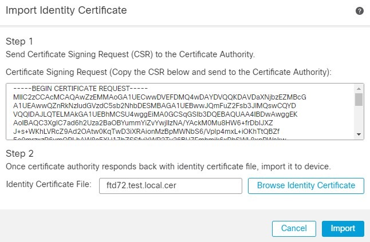Image resolution: width=370 pixels, height=242 pixels.
Task: Click the Step 2 heading
Action: point(19,153)
